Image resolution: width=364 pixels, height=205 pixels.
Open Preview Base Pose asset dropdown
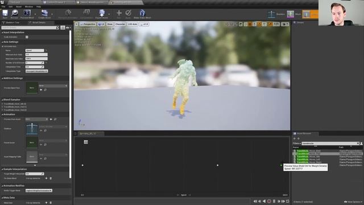click(53, 86)
